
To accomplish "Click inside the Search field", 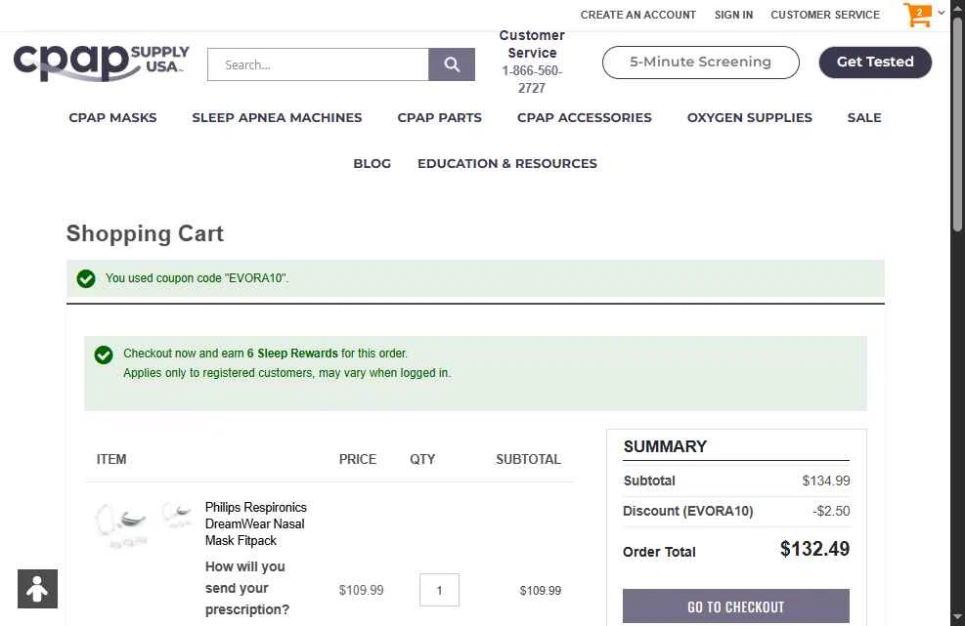I will tap(318, 64).
